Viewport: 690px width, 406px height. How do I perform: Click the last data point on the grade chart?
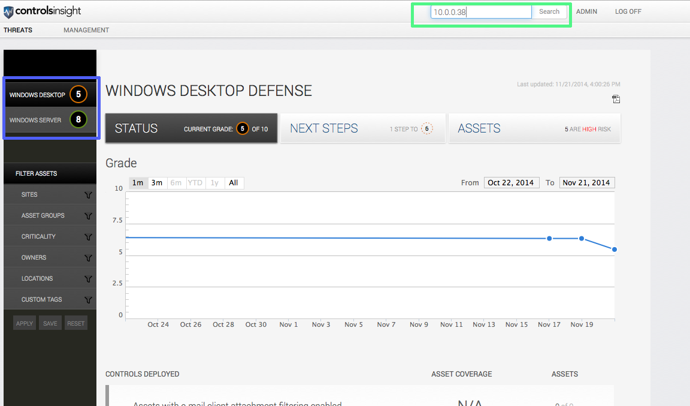(614, 249)
